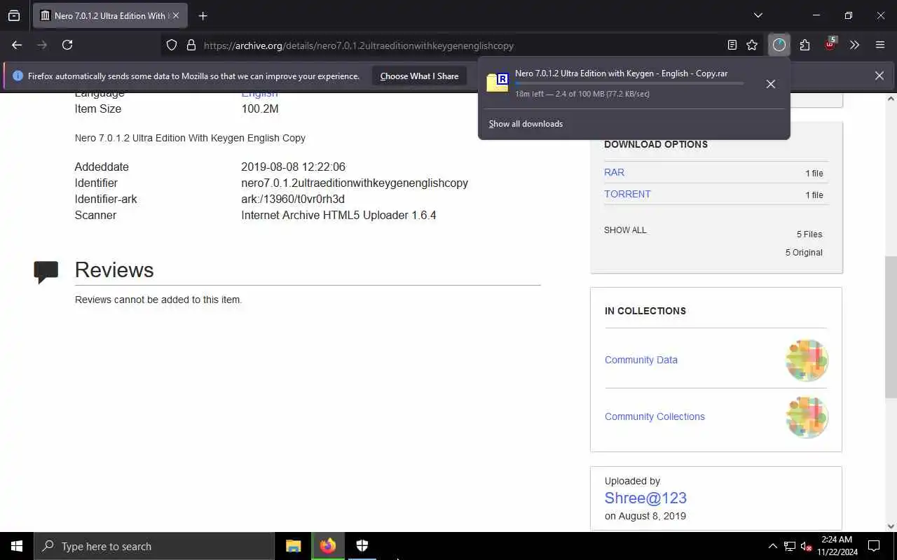897x560 pixels.
Task: Show hidden system tray icons
Action: 772,546
